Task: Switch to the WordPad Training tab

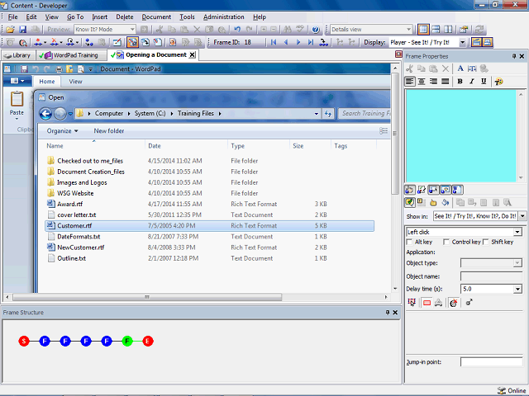Action: (71, 55)
